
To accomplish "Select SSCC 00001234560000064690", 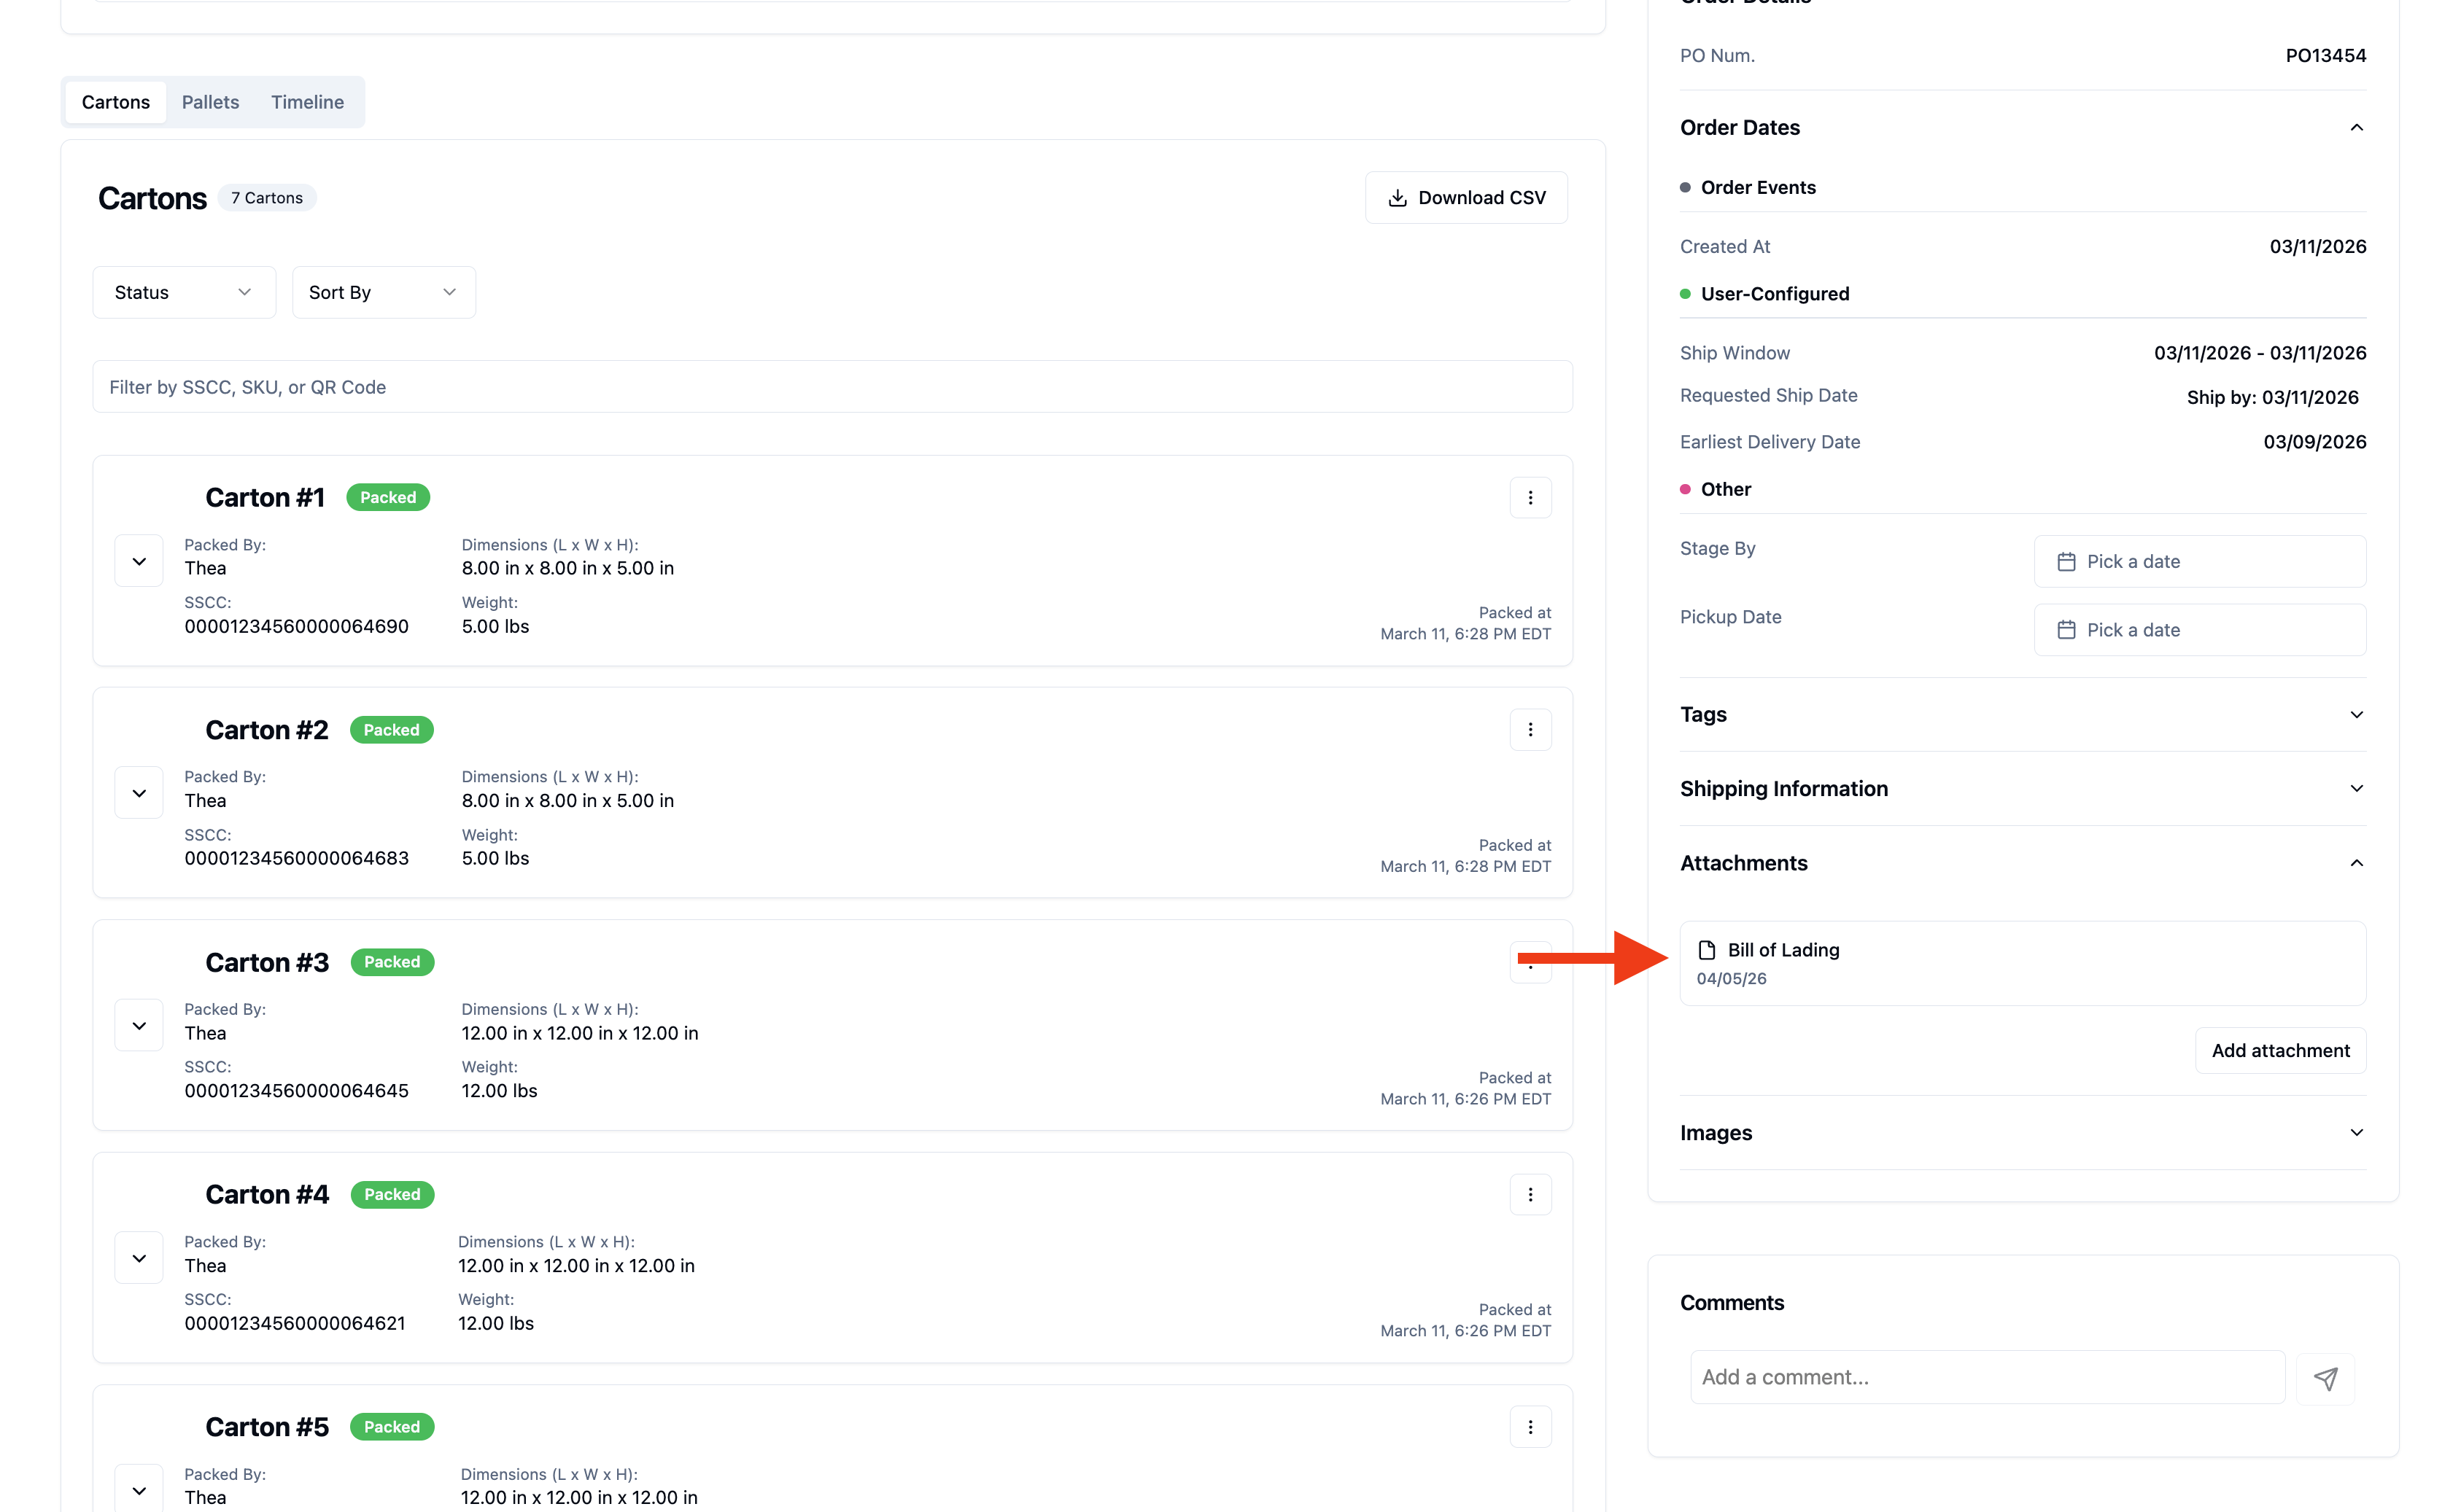I will 296,627.
